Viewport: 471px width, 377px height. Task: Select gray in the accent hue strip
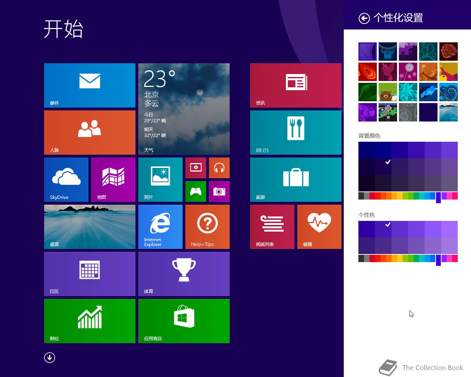[366, 258]
